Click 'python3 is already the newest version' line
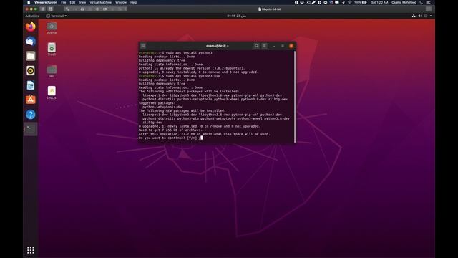458x258 pixels. [192, 68]
